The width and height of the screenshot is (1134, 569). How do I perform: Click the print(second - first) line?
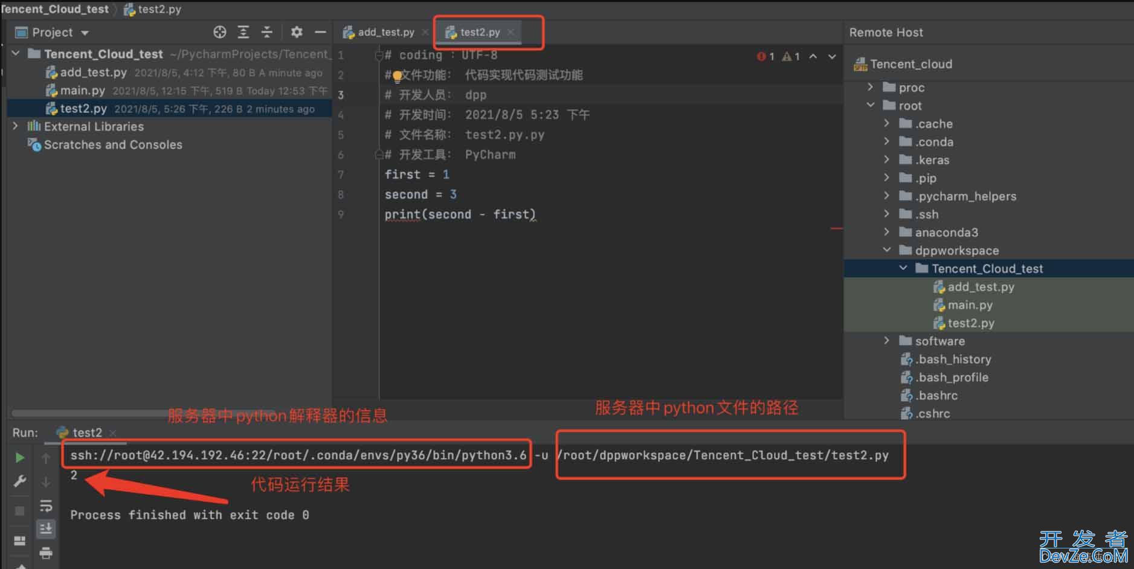[460, 214]
